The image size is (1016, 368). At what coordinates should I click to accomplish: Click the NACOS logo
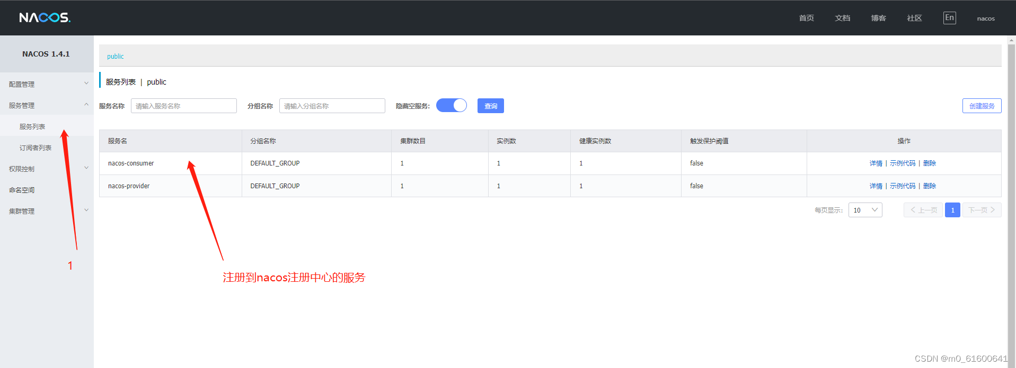point(45,17)
